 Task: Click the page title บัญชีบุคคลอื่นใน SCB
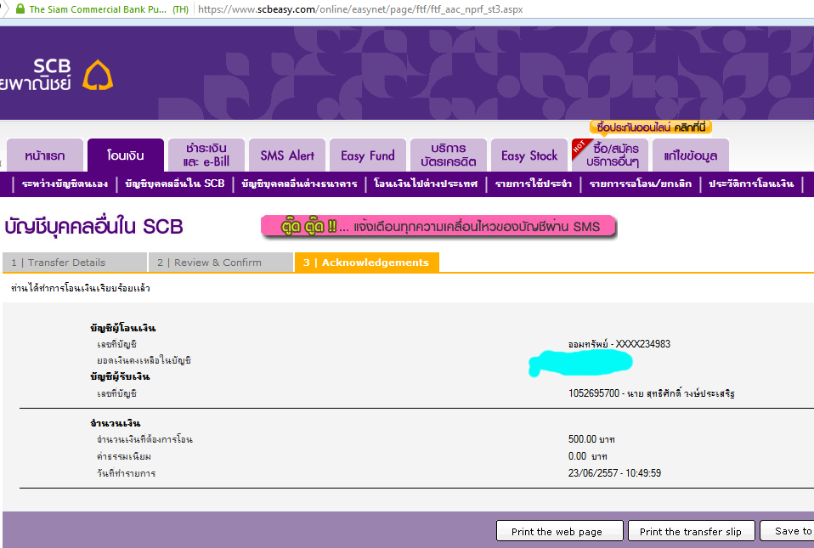pyautogui.click(x=94, y=228)
